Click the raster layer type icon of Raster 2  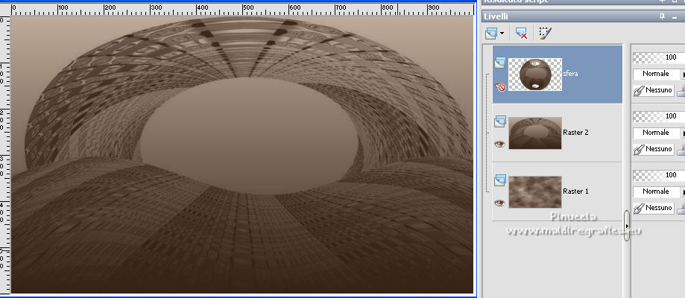(500, 121)
